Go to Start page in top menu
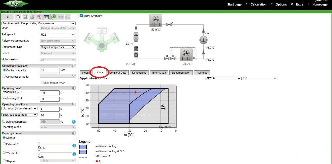This screenshot has height=164, width=332. (234, 4)
